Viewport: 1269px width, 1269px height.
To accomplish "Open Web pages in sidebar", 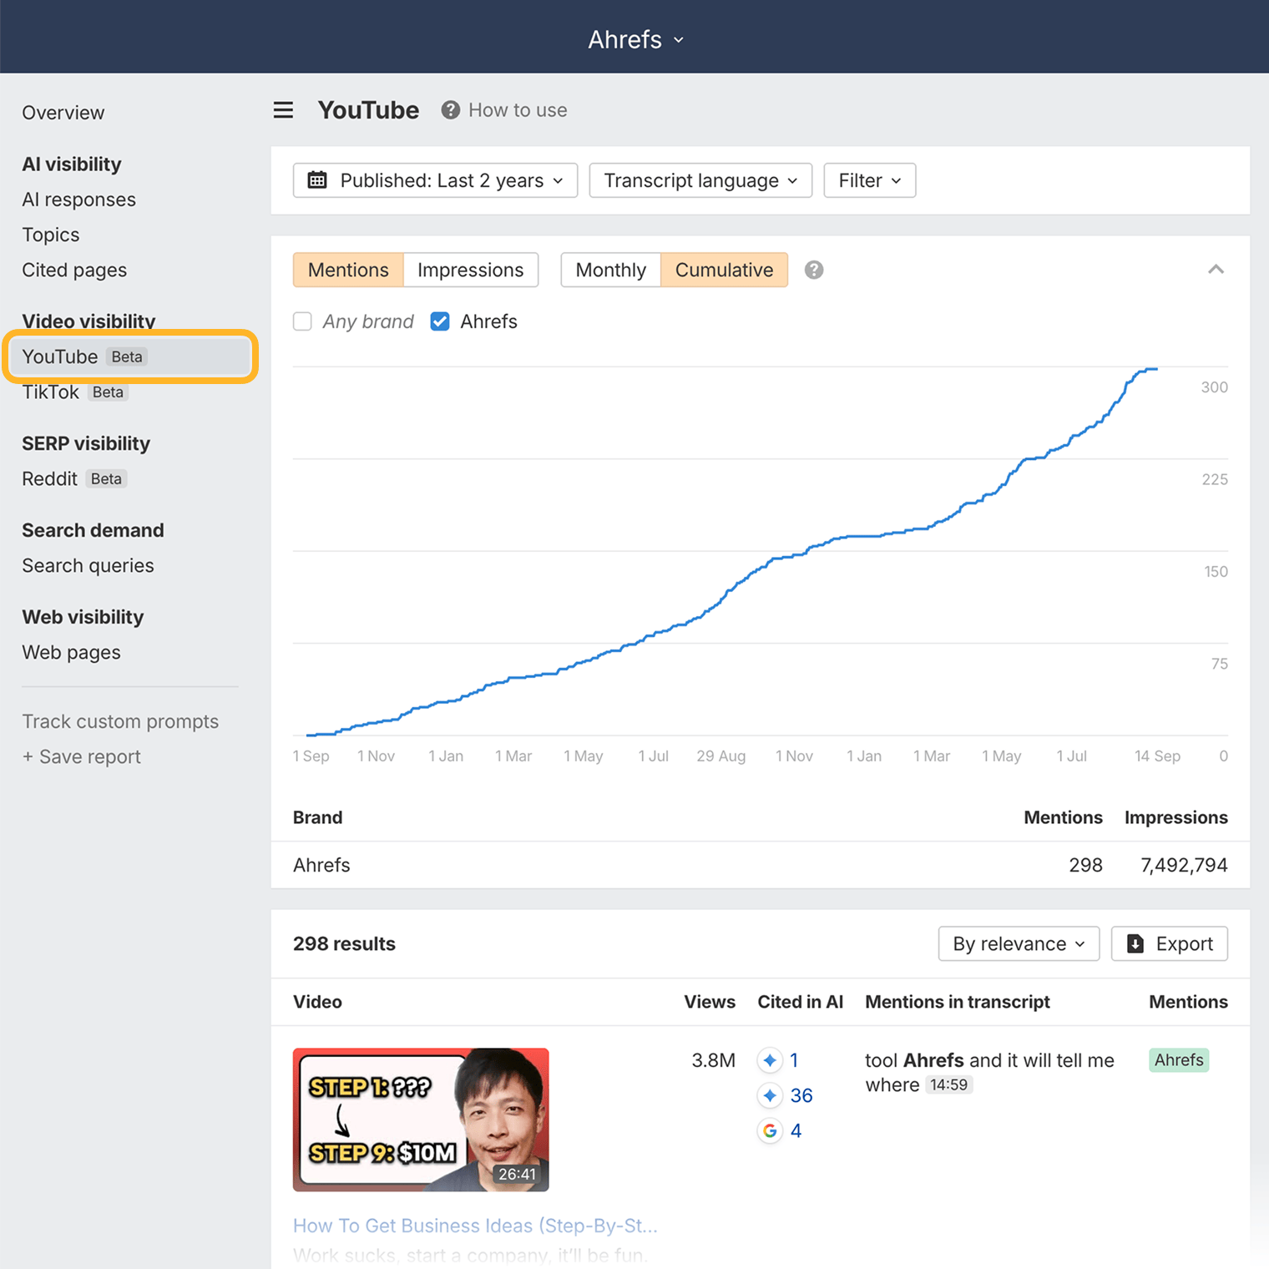I will 71,652.
